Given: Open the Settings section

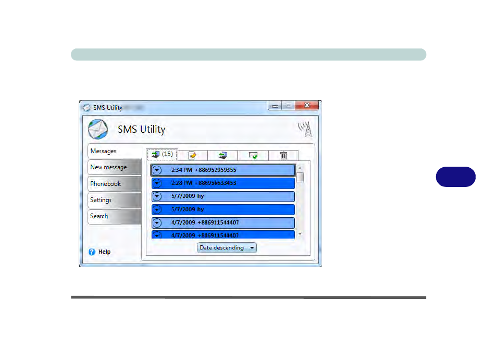Looking at the screenshot, I should [115, 200].
